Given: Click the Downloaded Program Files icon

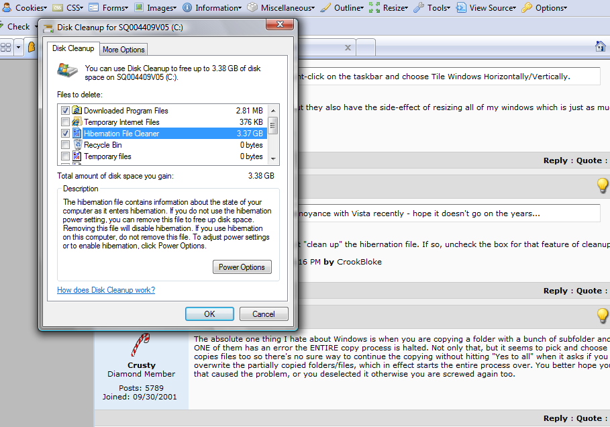Looking at the screenshot, I should [77, 111].
